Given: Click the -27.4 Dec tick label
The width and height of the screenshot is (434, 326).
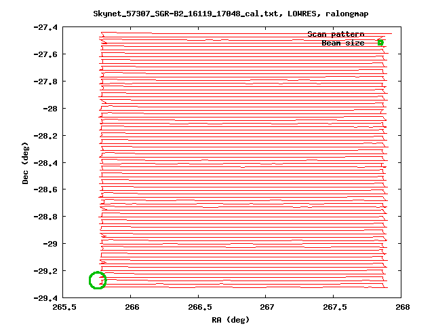Looking at the screenshot, I should 45,27.
